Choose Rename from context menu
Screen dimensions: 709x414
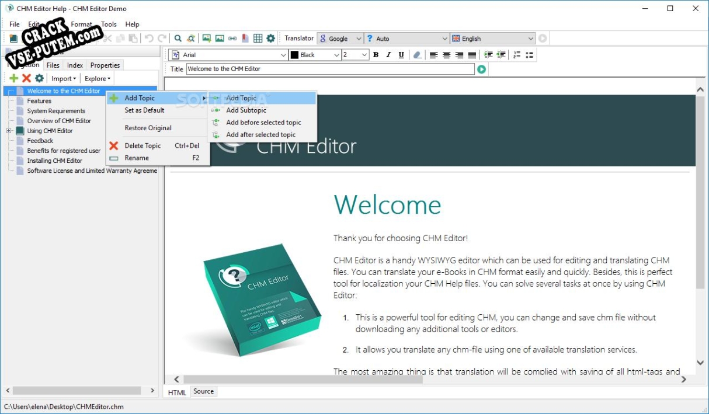[157, 158]
